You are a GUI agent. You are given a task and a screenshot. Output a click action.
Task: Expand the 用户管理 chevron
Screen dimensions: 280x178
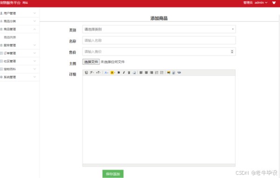click(x=35, y=13)
